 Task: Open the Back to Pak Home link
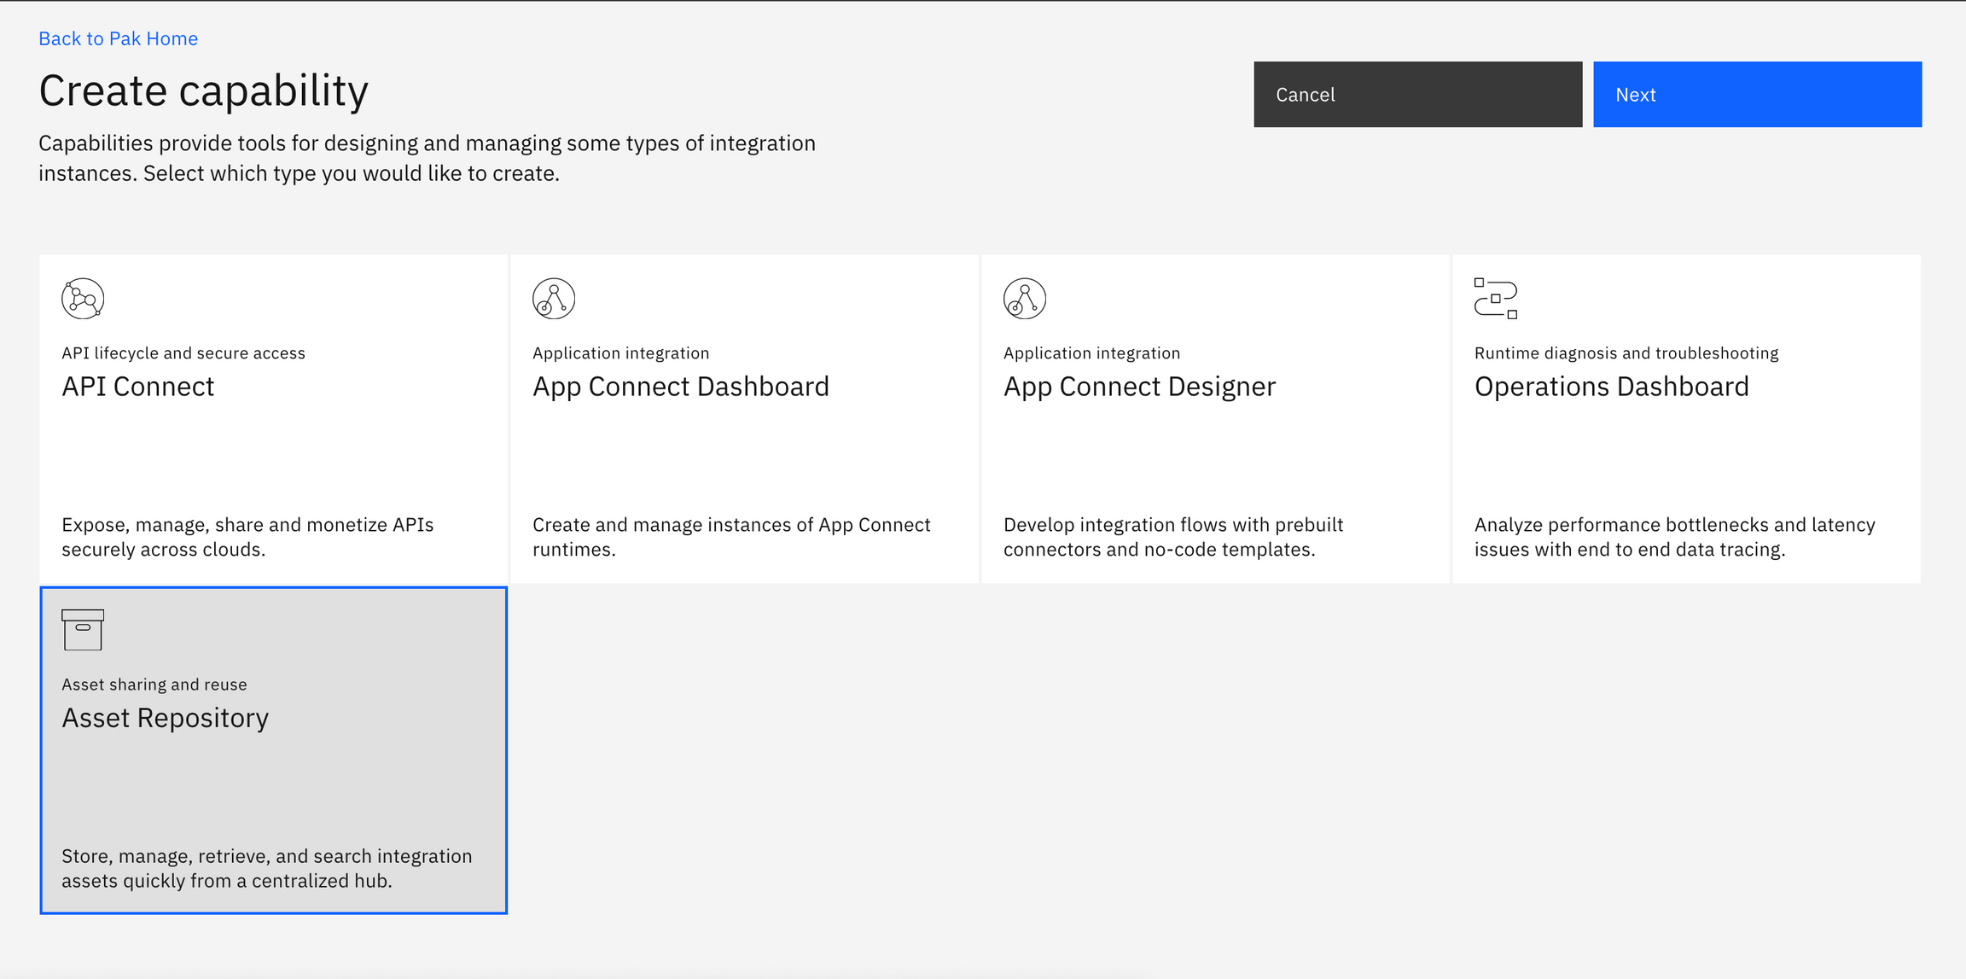118,38
